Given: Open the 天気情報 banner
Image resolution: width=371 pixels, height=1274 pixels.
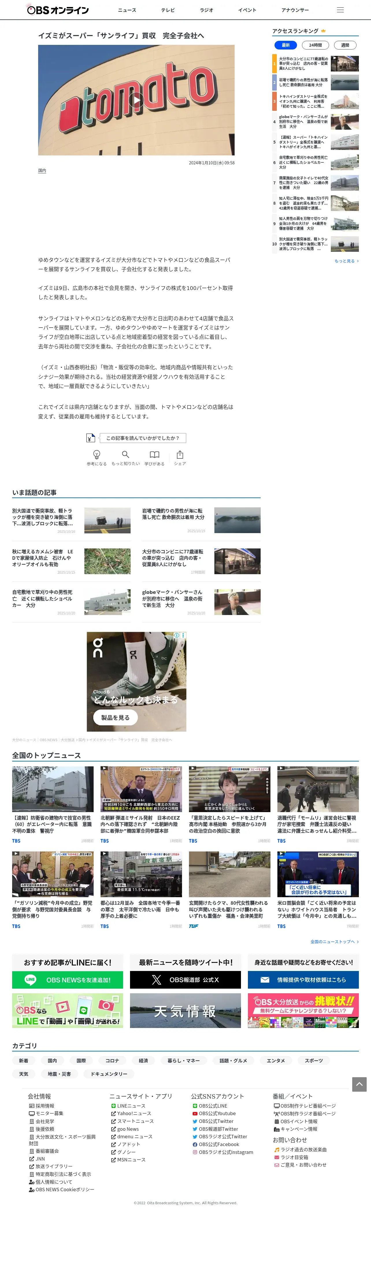Looking at the screenshot, I should click(185, 1011).
